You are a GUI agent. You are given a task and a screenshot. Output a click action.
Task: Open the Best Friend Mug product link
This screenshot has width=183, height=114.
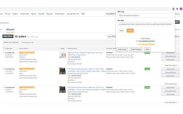click(85, 54)
